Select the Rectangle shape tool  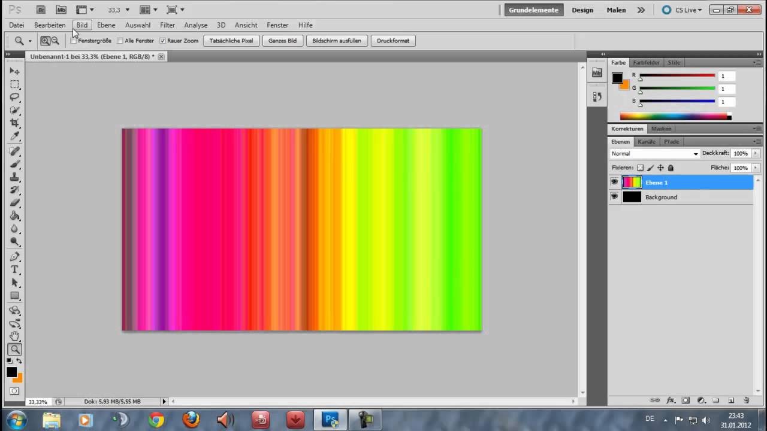pyautogui.click(x=15, y=296)
